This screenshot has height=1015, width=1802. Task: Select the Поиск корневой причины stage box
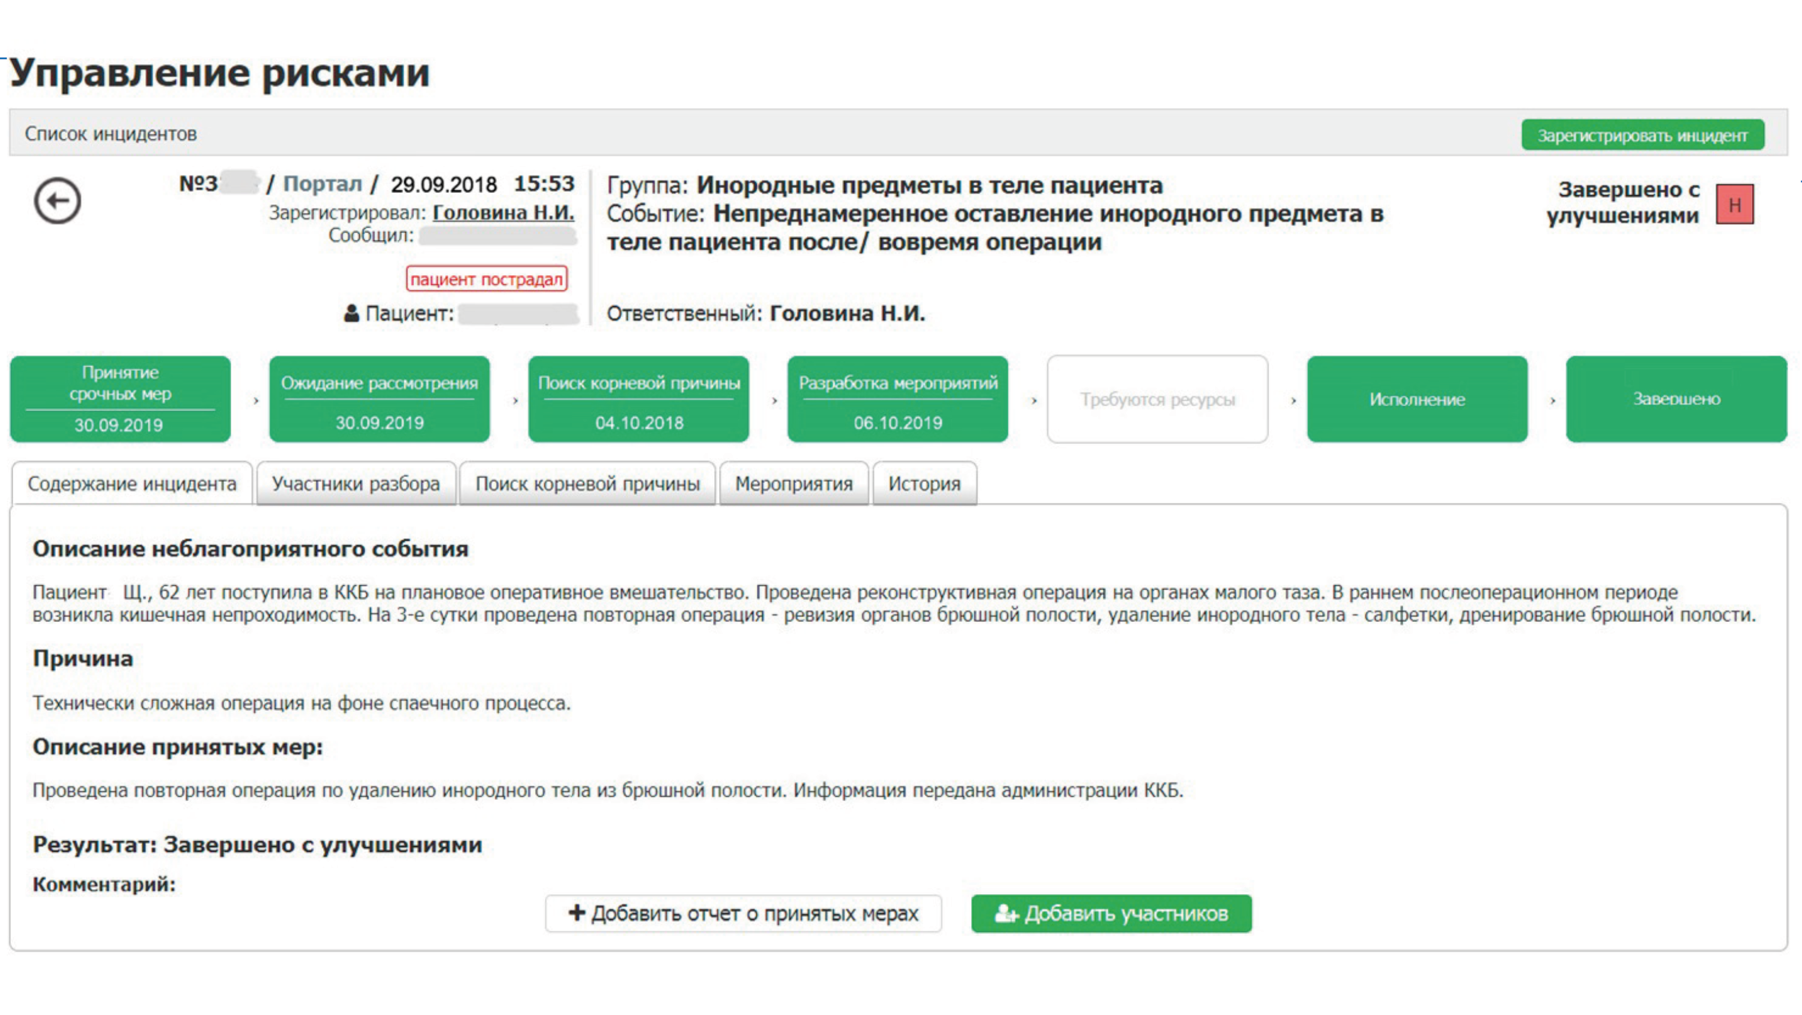(x=639, y=399)
